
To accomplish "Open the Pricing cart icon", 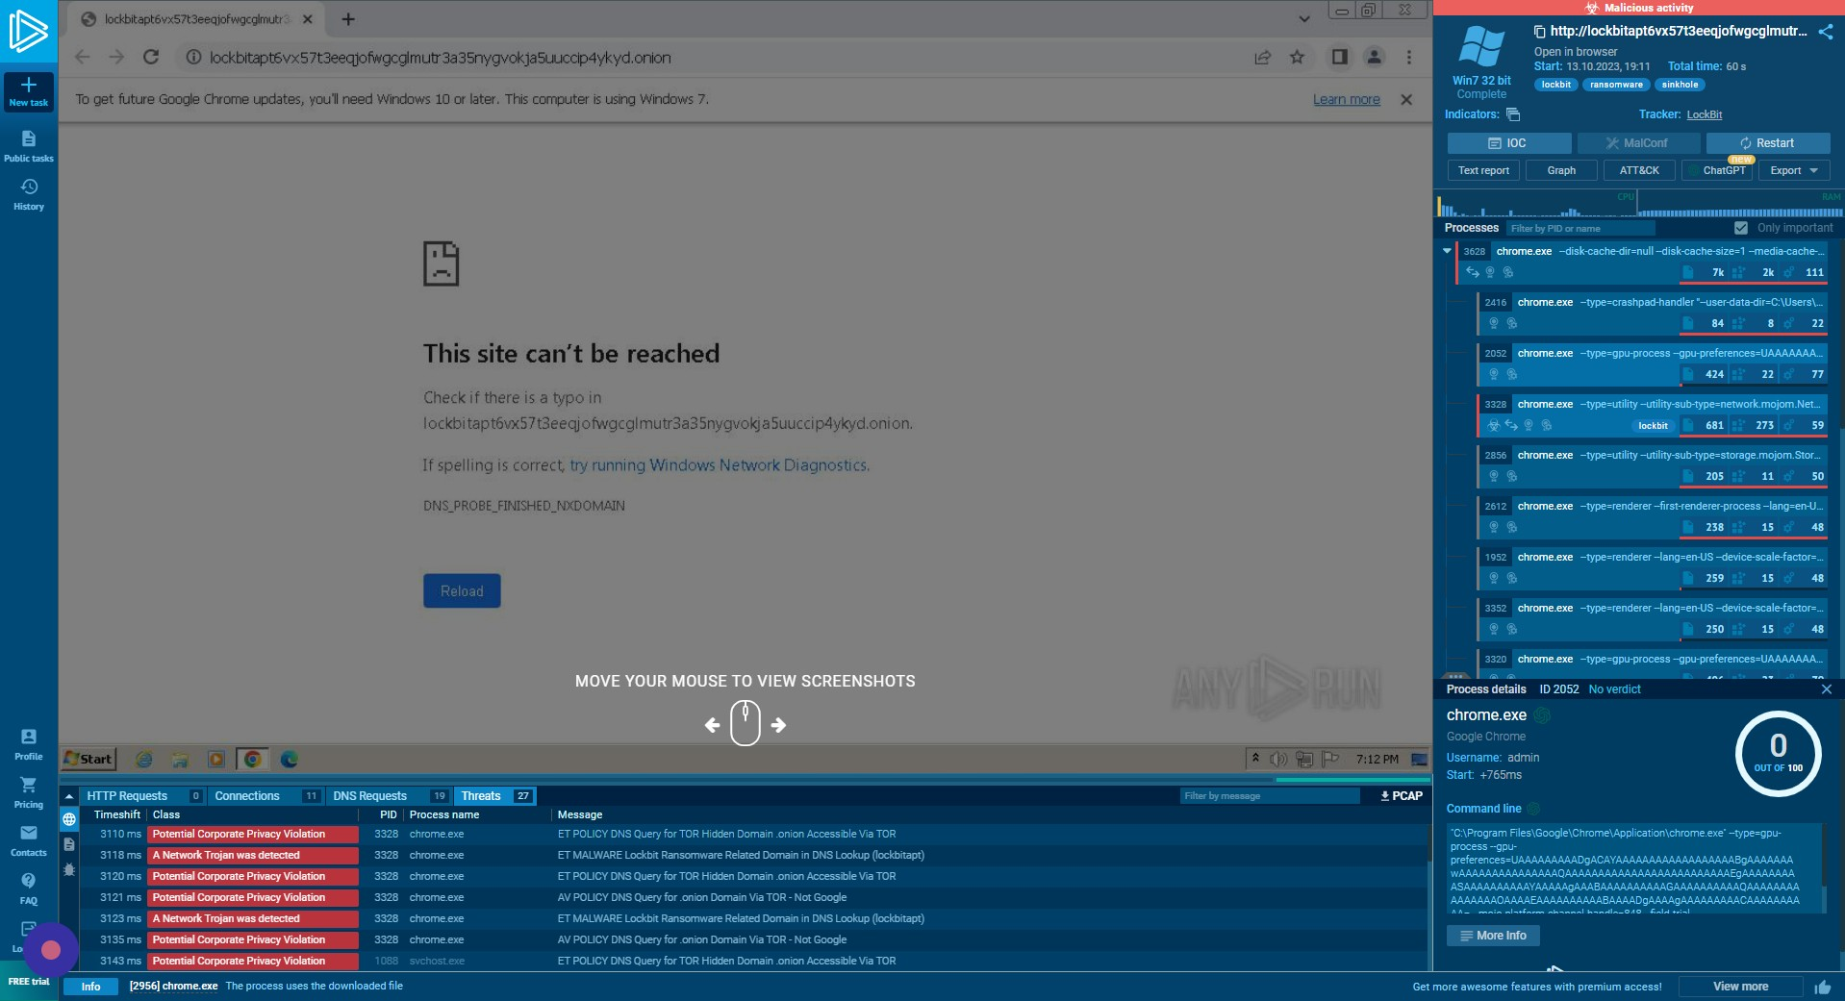I will (28, 792).
